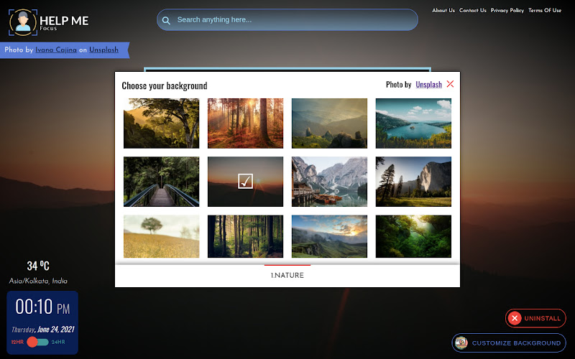The image size is (575, 359).
Task: Select the forest footbridge thumbnail
Action: pyautogui.click(x=161, y=182)
